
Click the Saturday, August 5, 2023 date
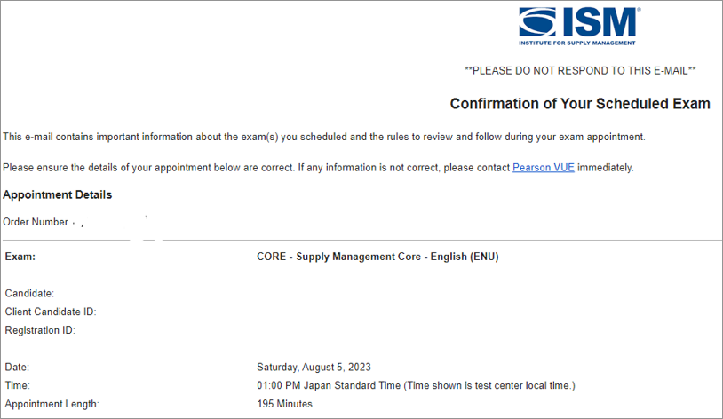click(x=314, y=367)
